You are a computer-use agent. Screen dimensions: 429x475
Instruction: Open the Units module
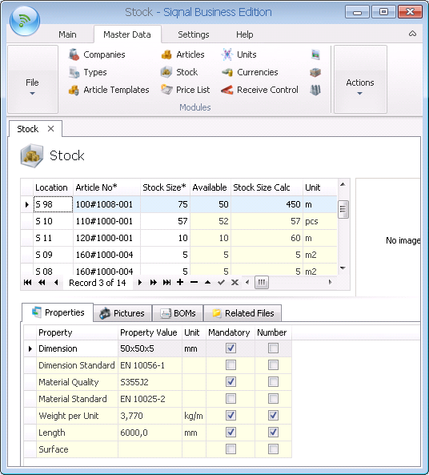(239, 54)
